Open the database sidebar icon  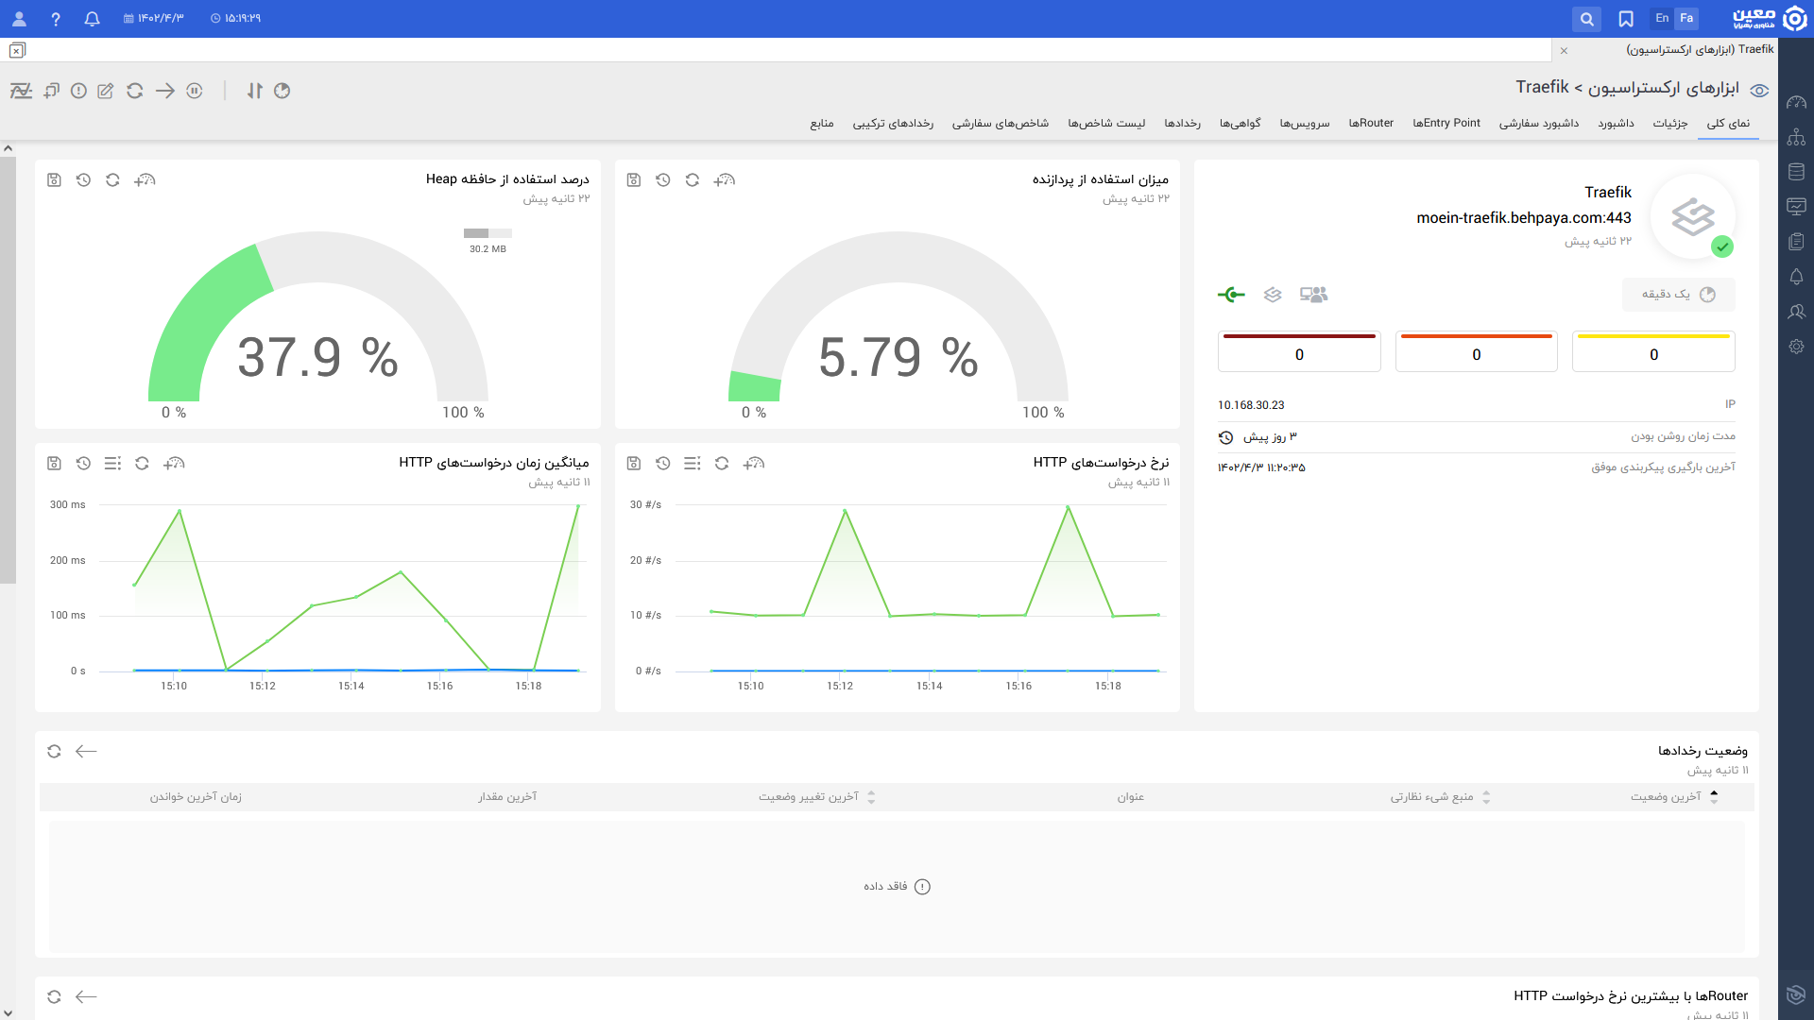tap(1796, 172)
